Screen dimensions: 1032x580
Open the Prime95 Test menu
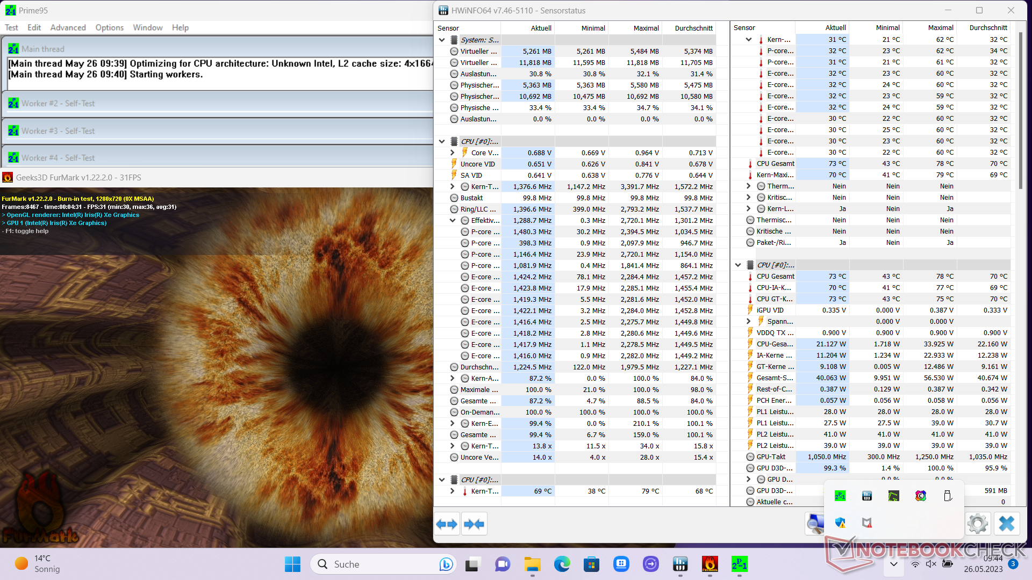[x=11, y=27]
